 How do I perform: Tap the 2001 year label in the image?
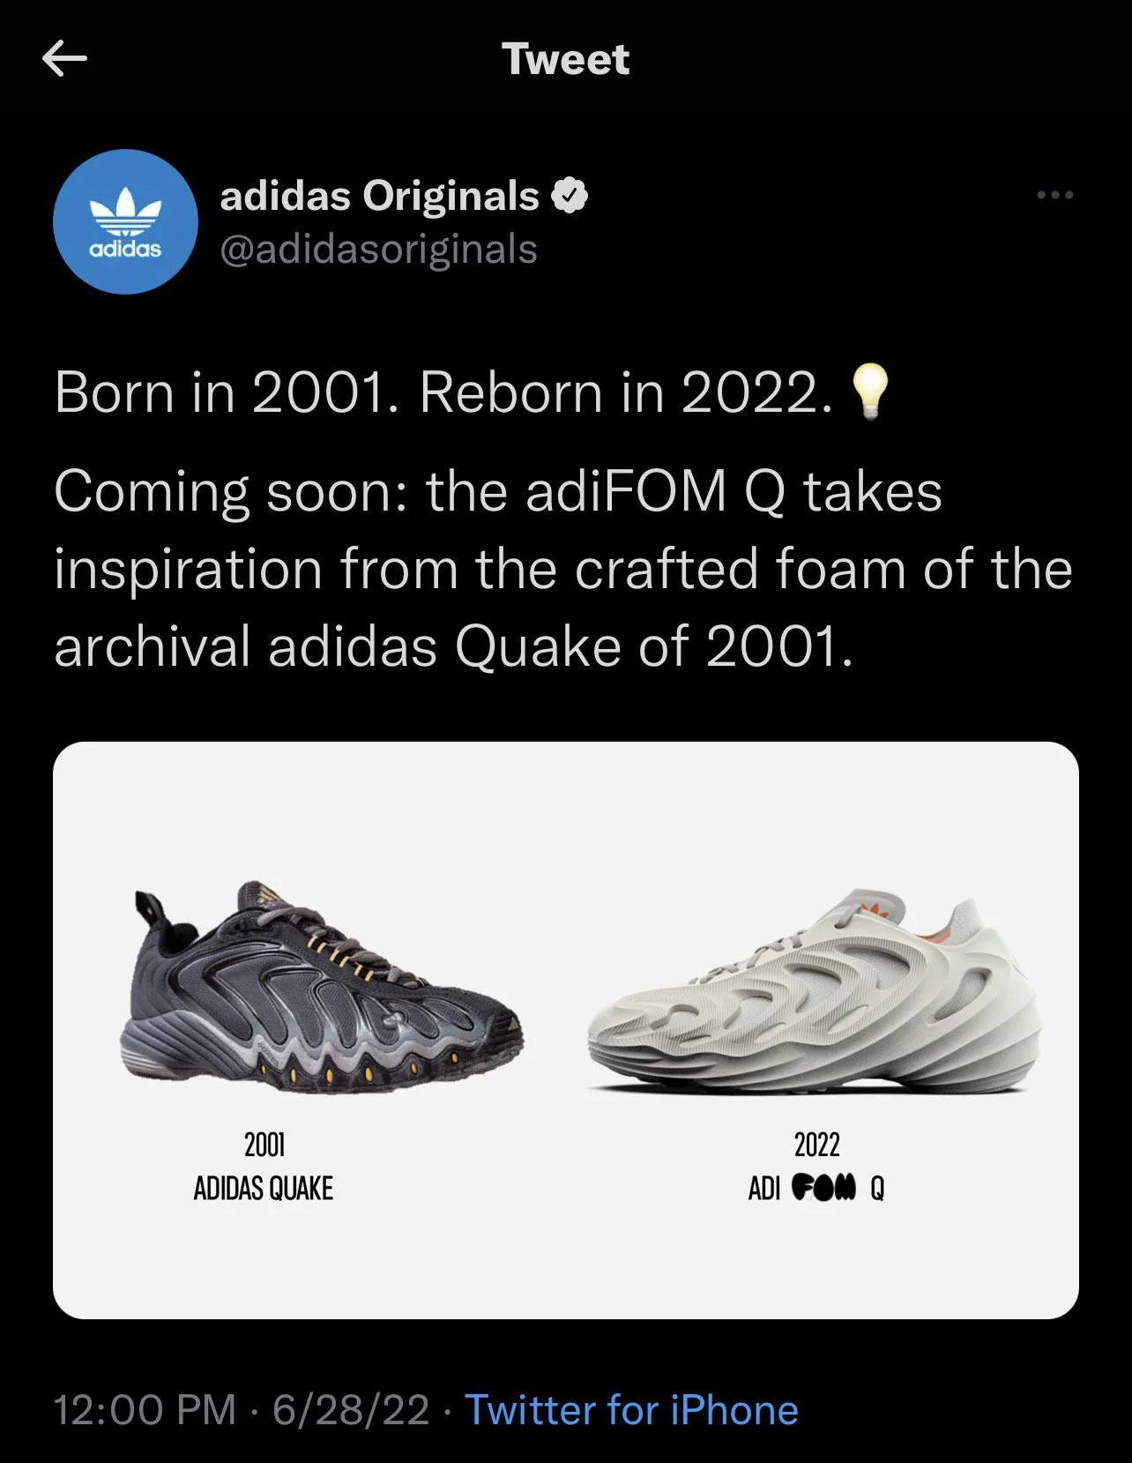tap(264, 1145)
